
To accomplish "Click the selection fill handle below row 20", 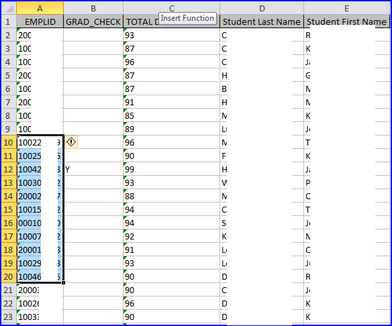I will pos(64,283).
